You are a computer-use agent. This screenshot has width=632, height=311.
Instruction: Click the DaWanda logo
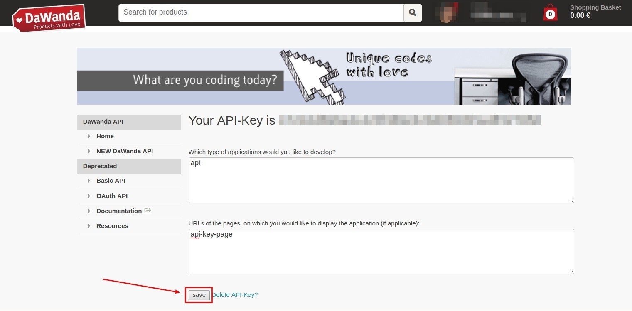[x=49, y=18]
